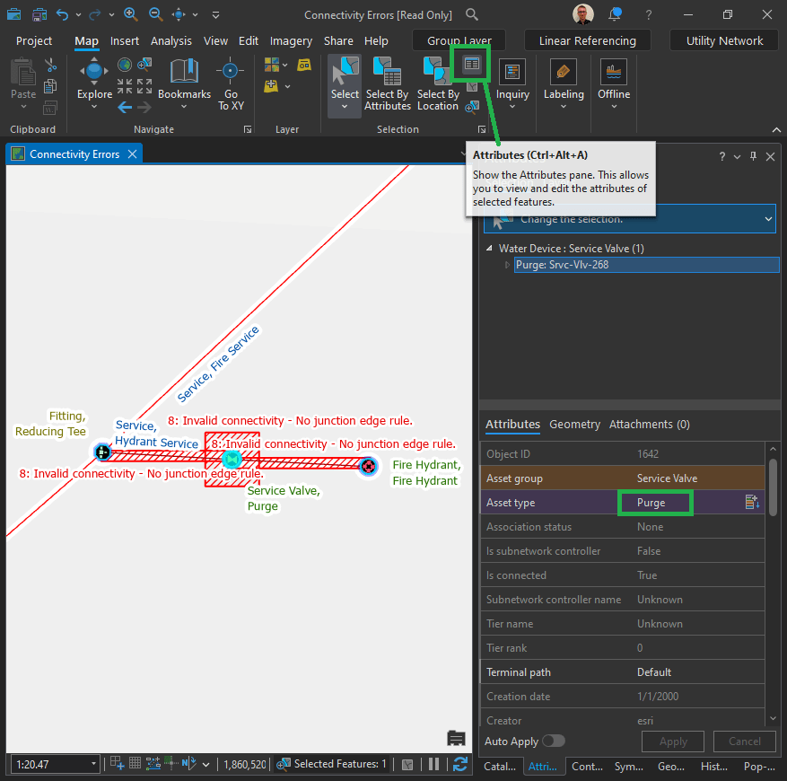Click the Cancel button in Attributes pane
The image size is (787, 781).
click(744, 742)
